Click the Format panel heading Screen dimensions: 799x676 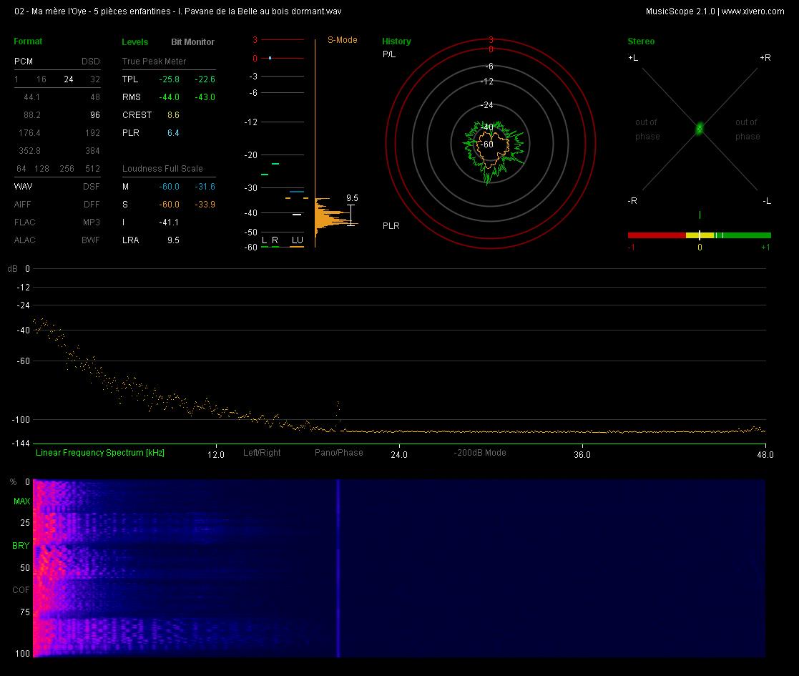[28, 41]
